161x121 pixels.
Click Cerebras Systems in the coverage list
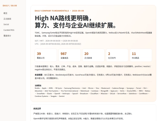tap(41, 96)
